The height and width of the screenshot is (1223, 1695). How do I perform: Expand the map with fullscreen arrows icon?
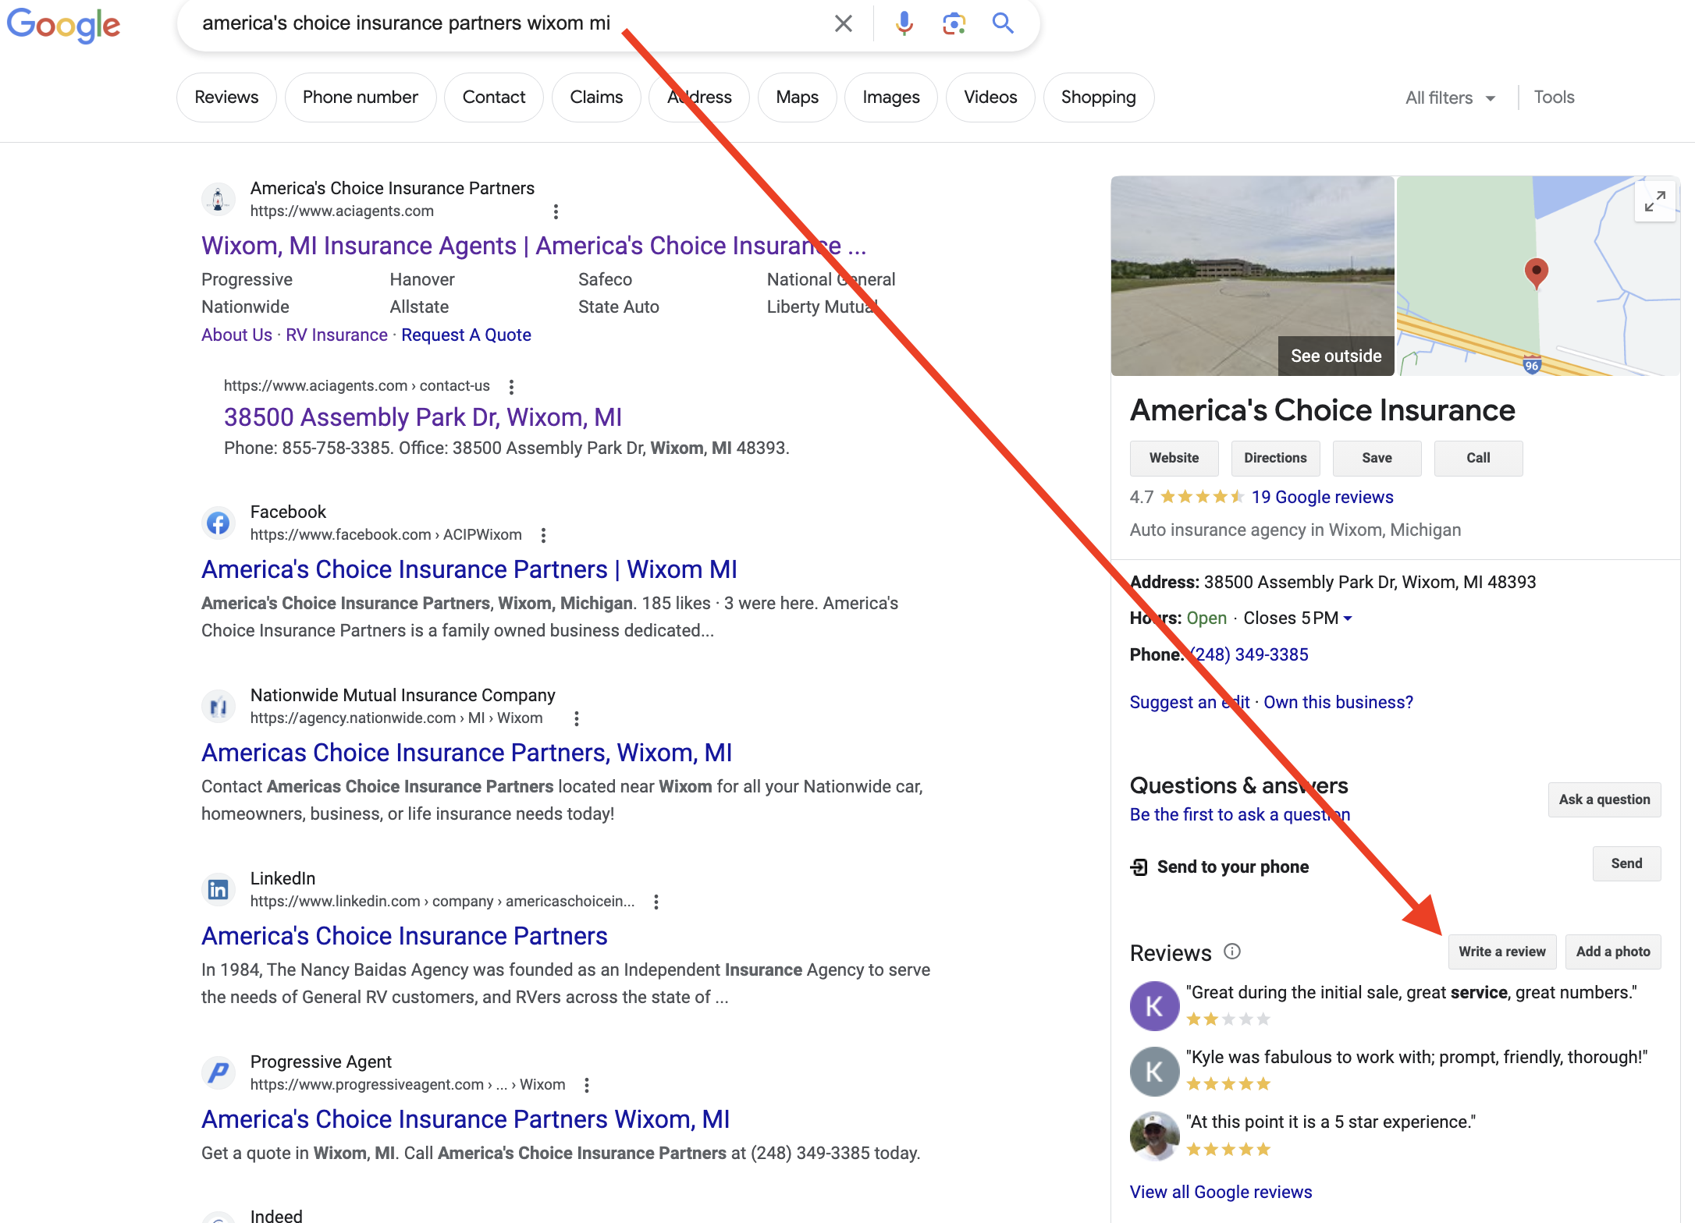point(1654,201)
